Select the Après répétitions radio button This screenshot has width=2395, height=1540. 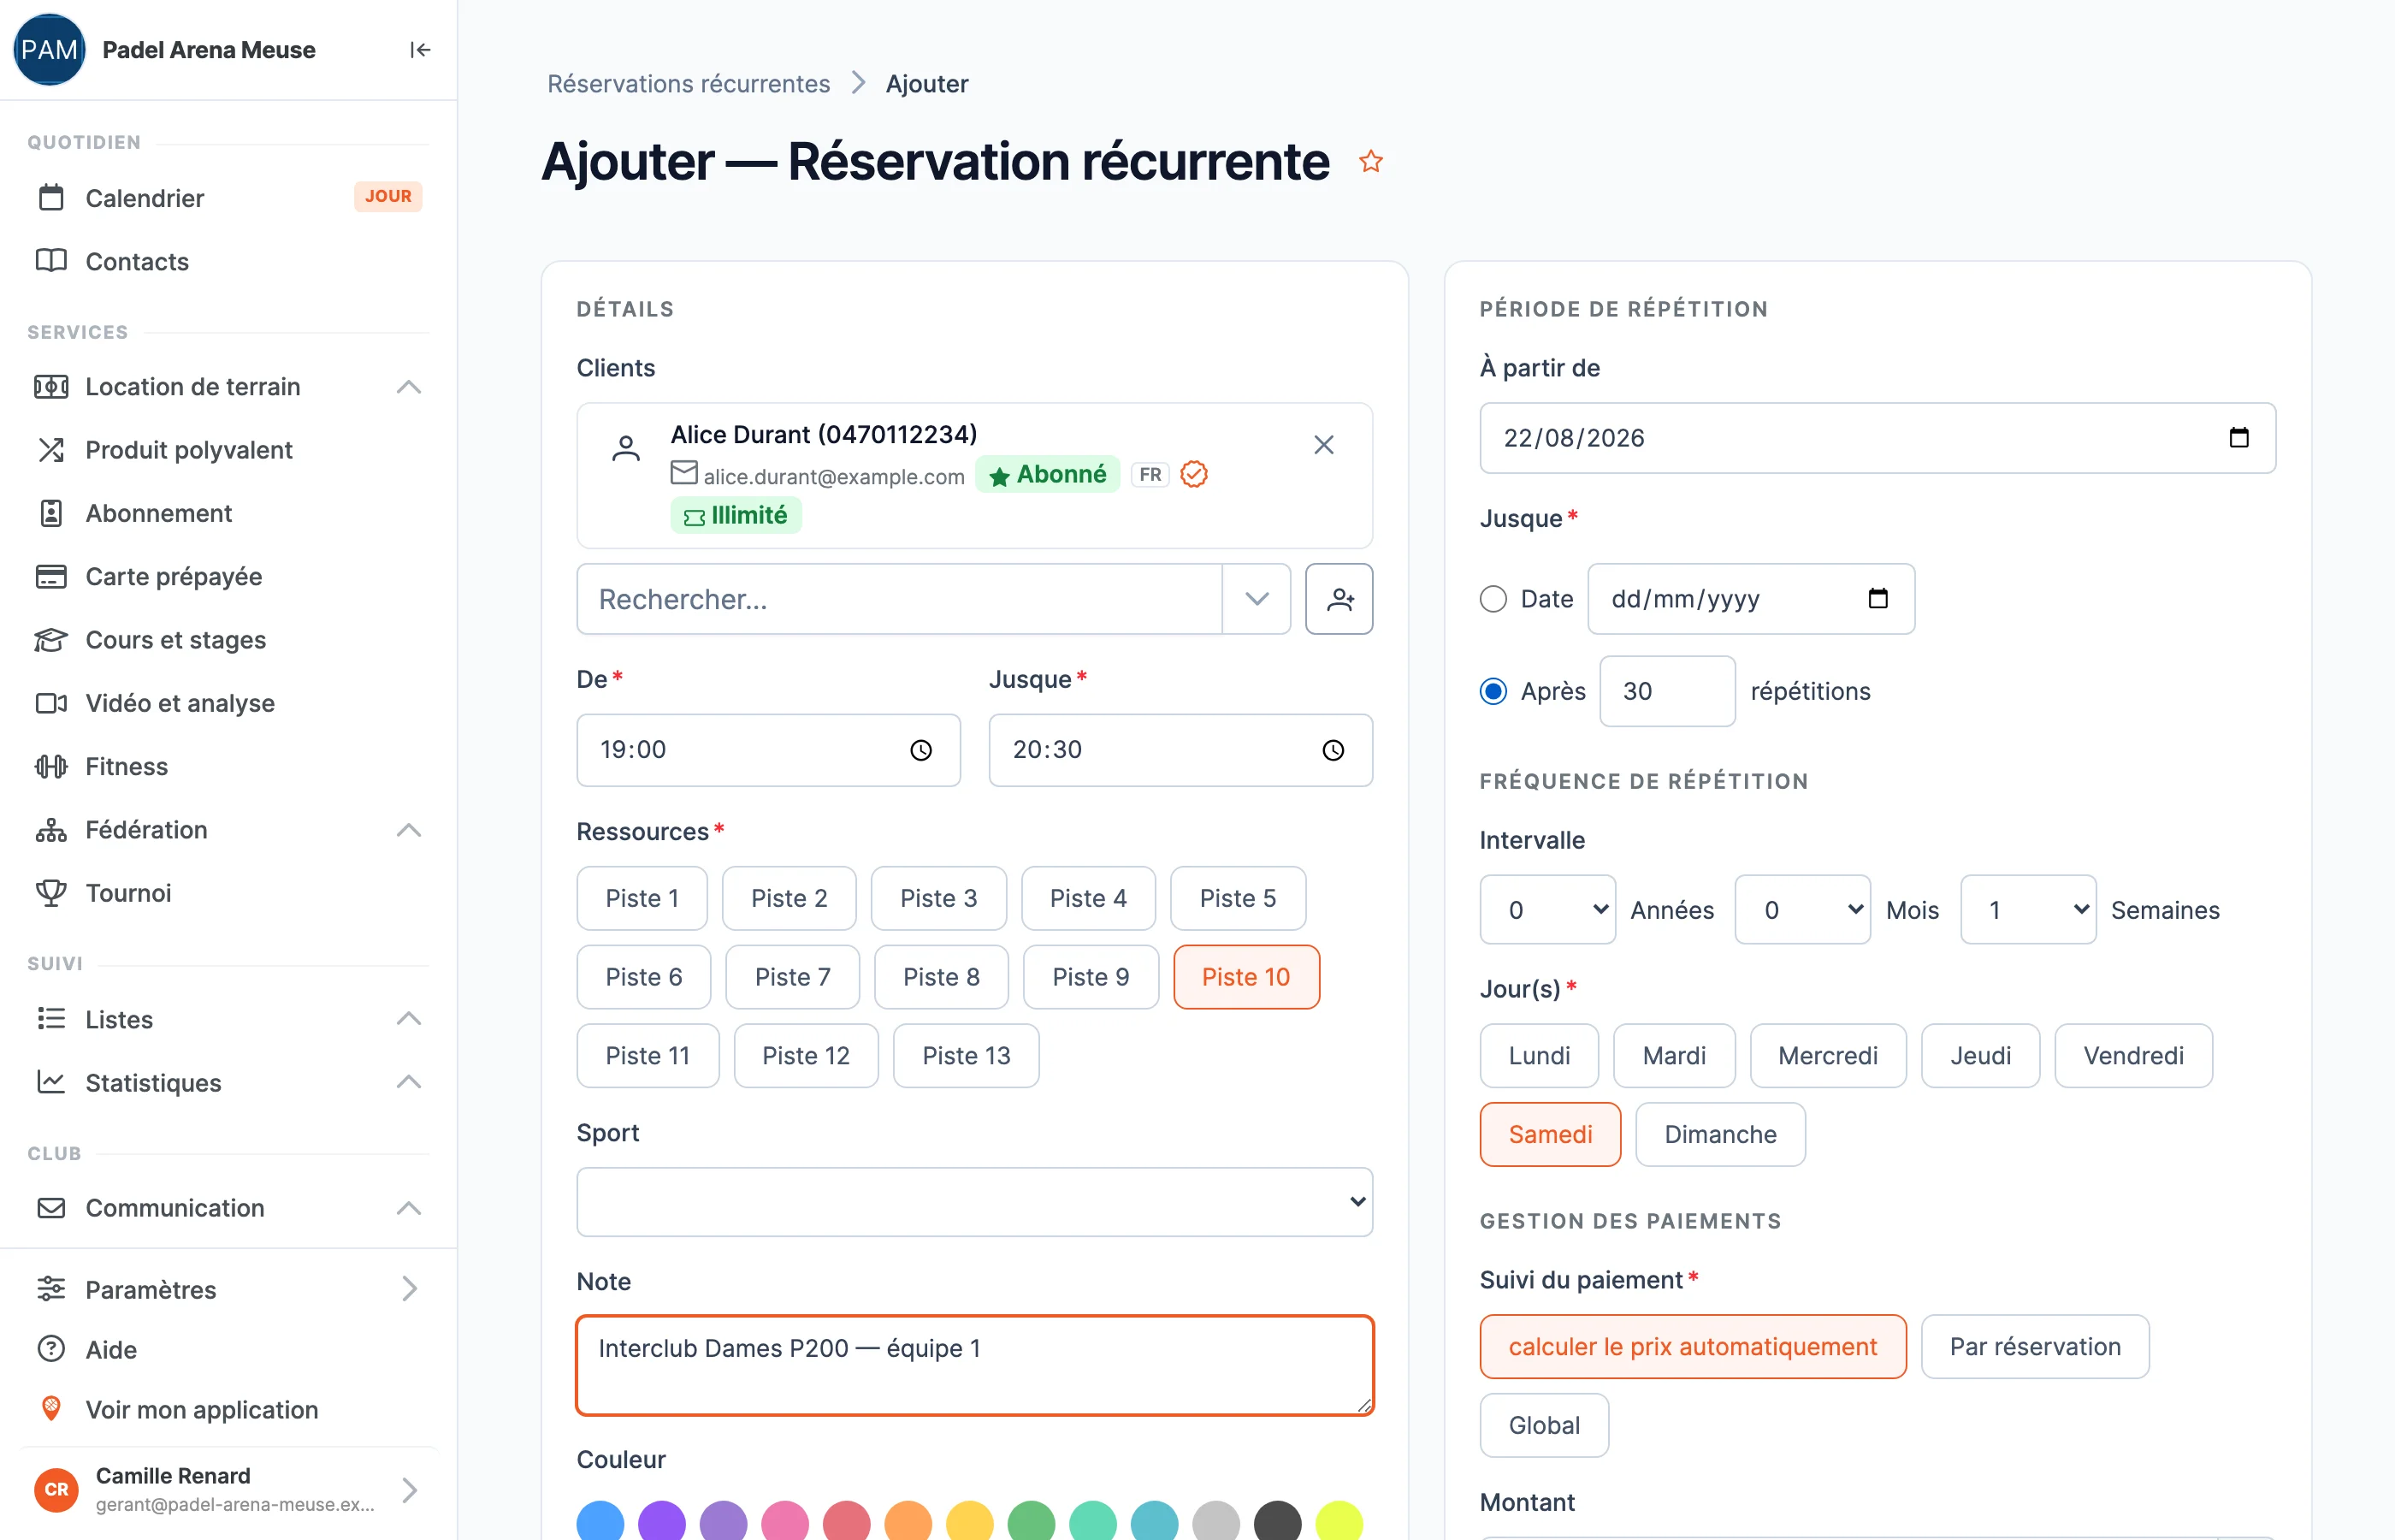click(x=1493, y=692)
